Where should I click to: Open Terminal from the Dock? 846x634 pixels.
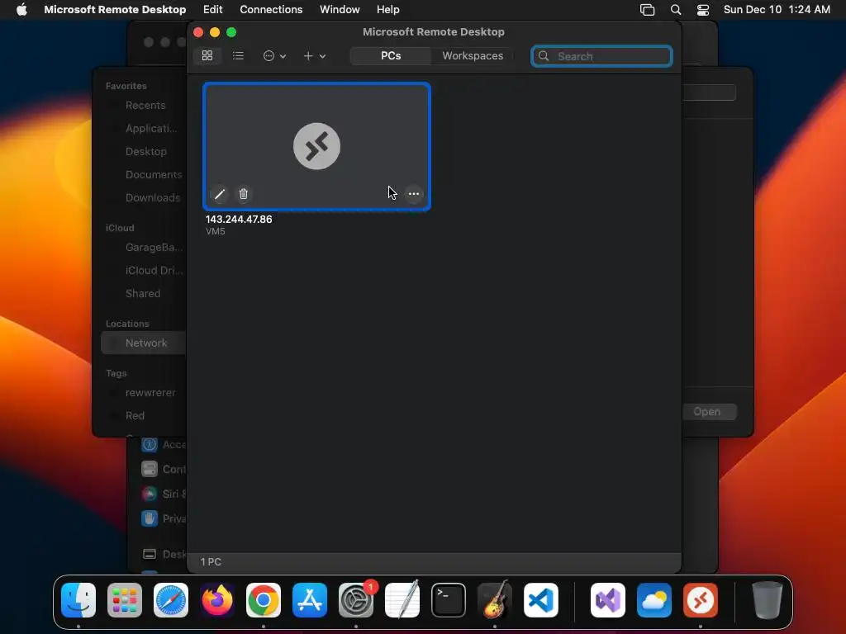tap(449, 600)
